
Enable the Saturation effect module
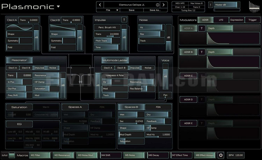coord(19,107)
